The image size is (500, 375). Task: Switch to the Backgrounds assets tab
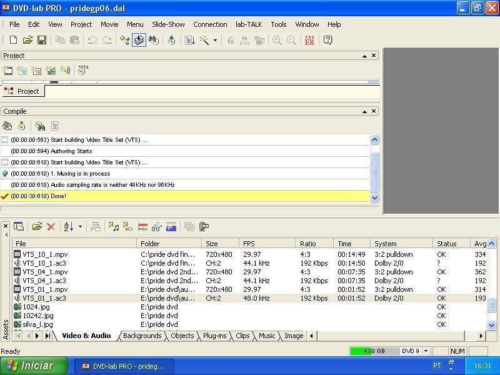click(142, 336)
